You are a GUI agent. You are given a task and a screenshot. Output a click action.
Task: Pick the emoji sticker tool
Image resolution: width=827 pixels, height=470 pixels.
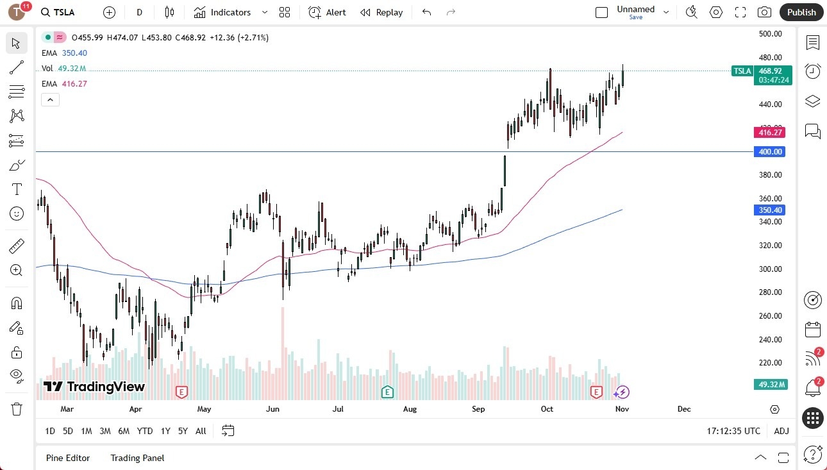(17, 213)
